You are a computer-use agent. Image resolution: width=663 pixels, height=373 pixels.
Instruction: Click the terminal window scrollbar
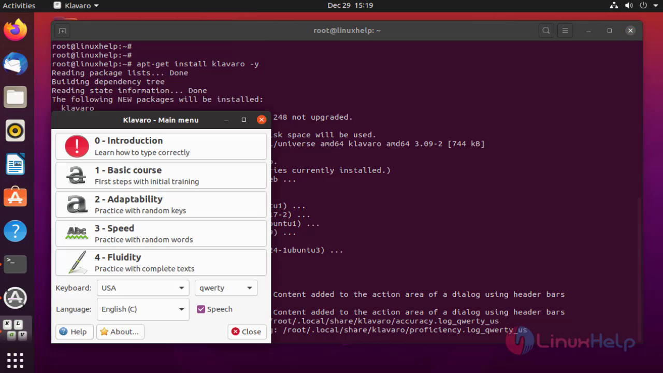pos(640,269)
